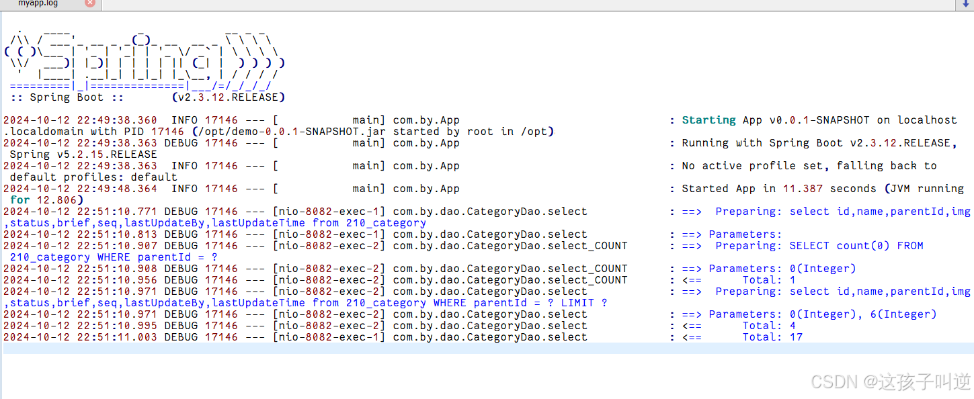This screenshot has height=399, width=974.
Task: Click timestamp '2024-10-12 22:51:10.771'
Action: tap(81, 212)
